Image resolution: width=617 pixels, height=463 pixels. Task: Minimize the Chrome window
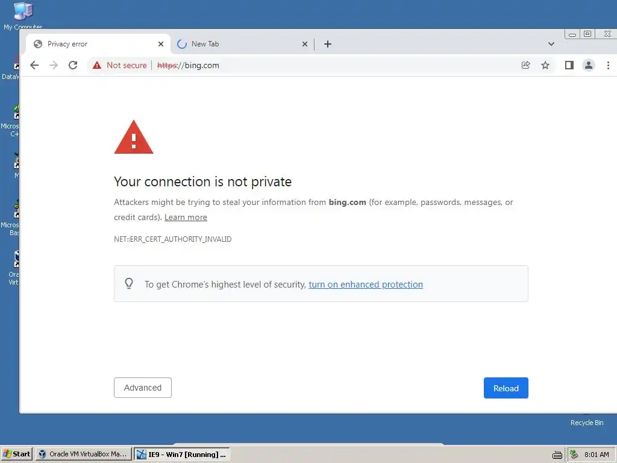572,34
